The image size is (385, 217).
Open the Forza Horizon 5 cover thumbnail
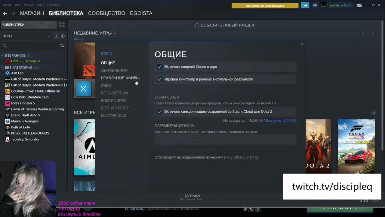pos(356,146)
